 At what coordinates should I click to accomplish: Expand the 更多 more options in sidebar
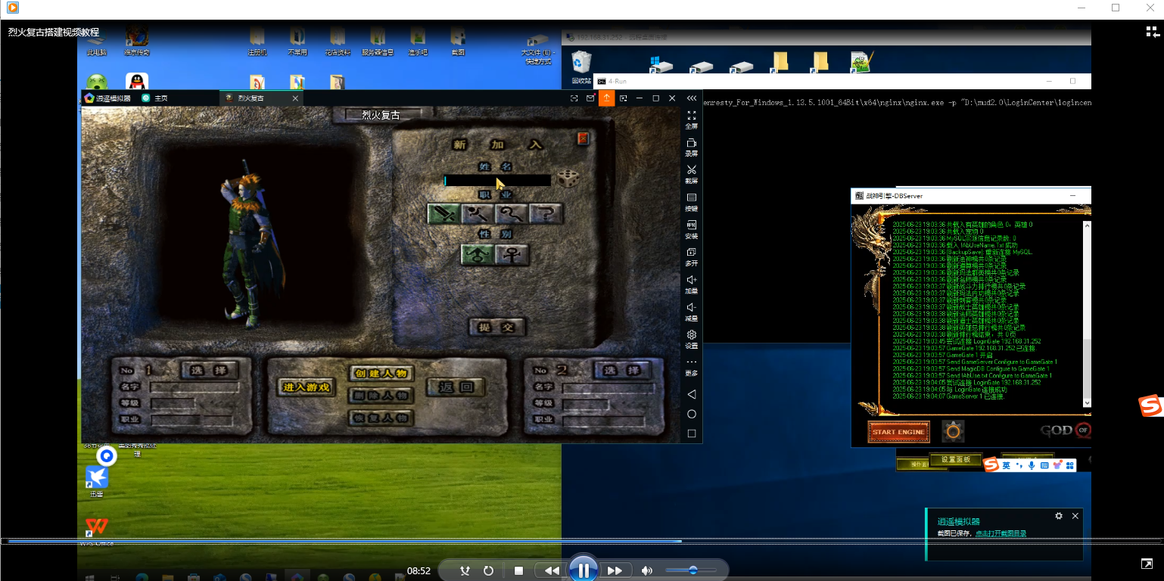coord(691,366)
